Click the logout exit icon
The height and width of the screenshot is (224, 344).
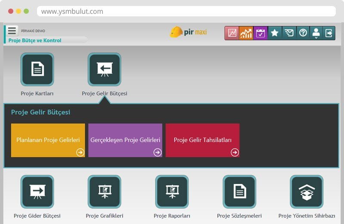point(329,33)
